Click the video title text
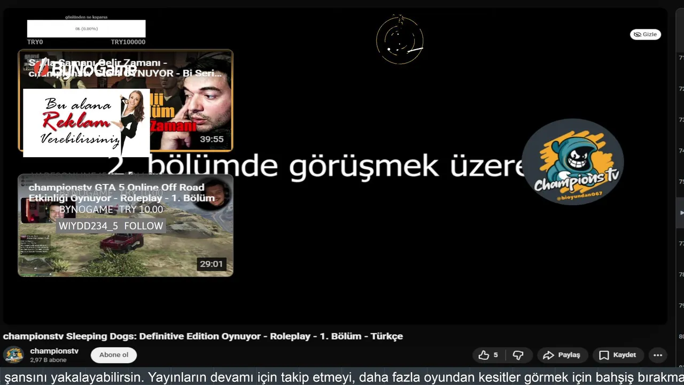 tap(203, 336)
